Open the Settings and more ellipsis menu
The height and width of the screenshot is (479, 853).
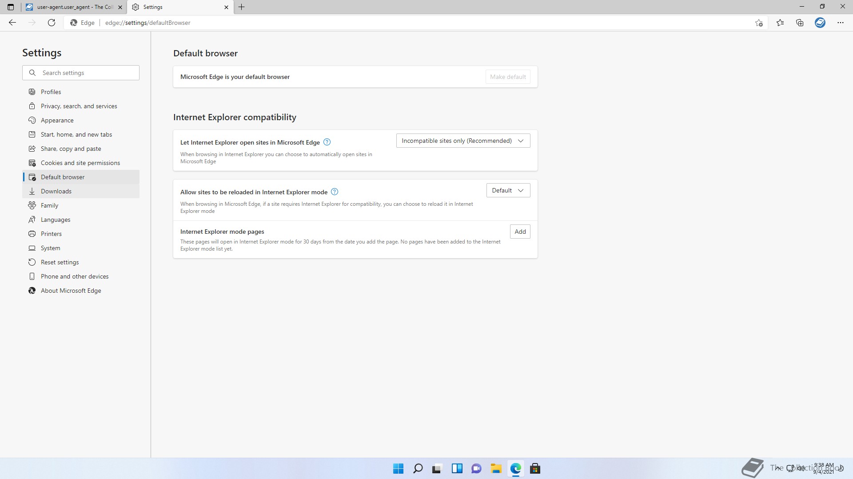pyautogui.click(x=841, y=23)
